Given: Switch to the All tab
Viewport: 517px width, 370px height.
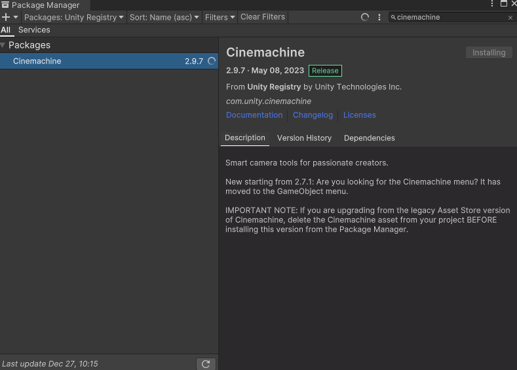Looking at the screenshot, I should 6,30.
